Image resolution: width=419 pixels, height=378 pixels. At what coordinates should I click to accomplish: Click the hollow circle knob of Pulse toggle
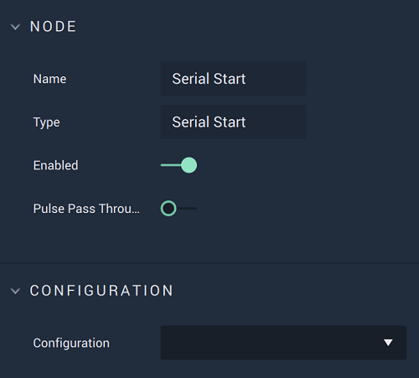[168, 209]
